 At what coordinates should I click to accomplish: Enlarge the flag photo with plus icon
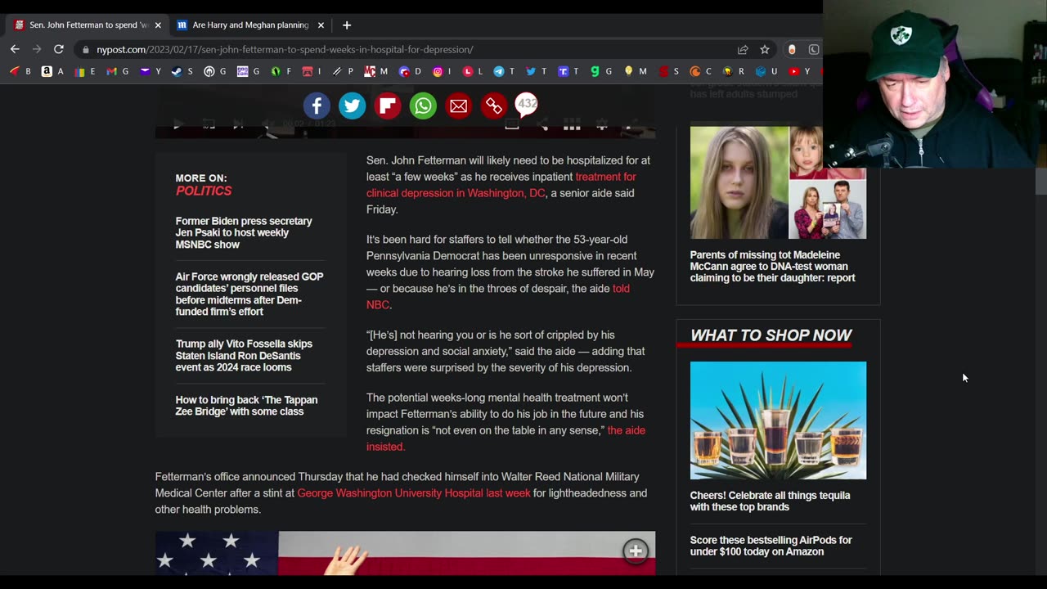(636, 551)
